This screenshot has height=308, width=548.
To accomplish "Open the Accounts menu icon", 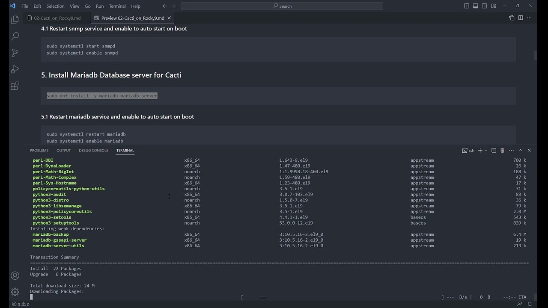I will [x=15, y=276].
